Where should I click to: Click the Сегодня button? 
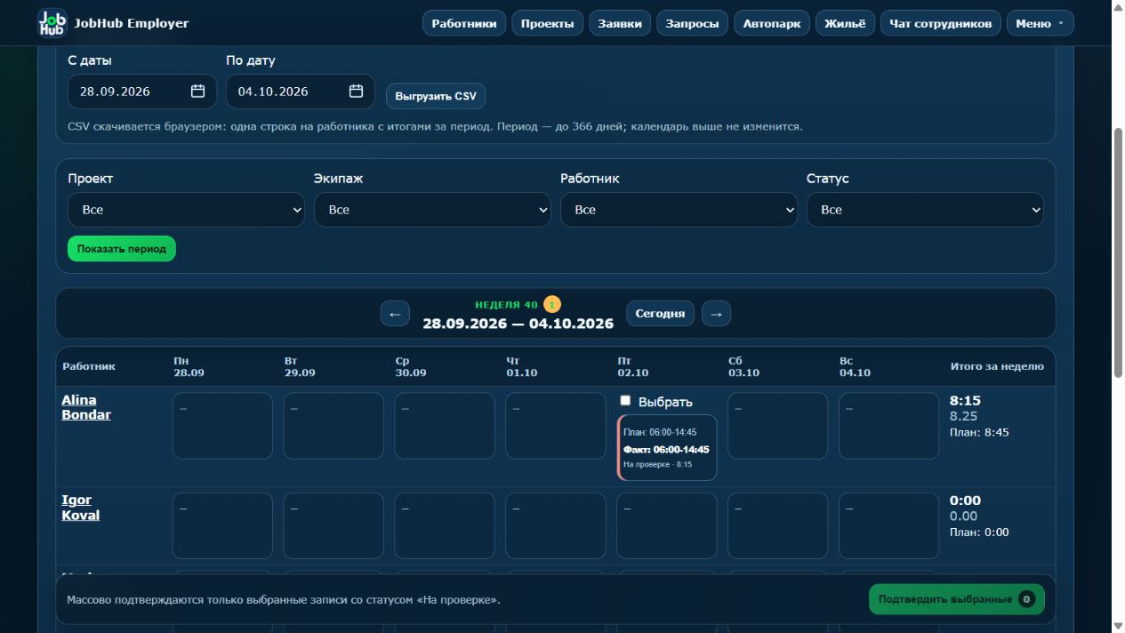click(660, 314)
